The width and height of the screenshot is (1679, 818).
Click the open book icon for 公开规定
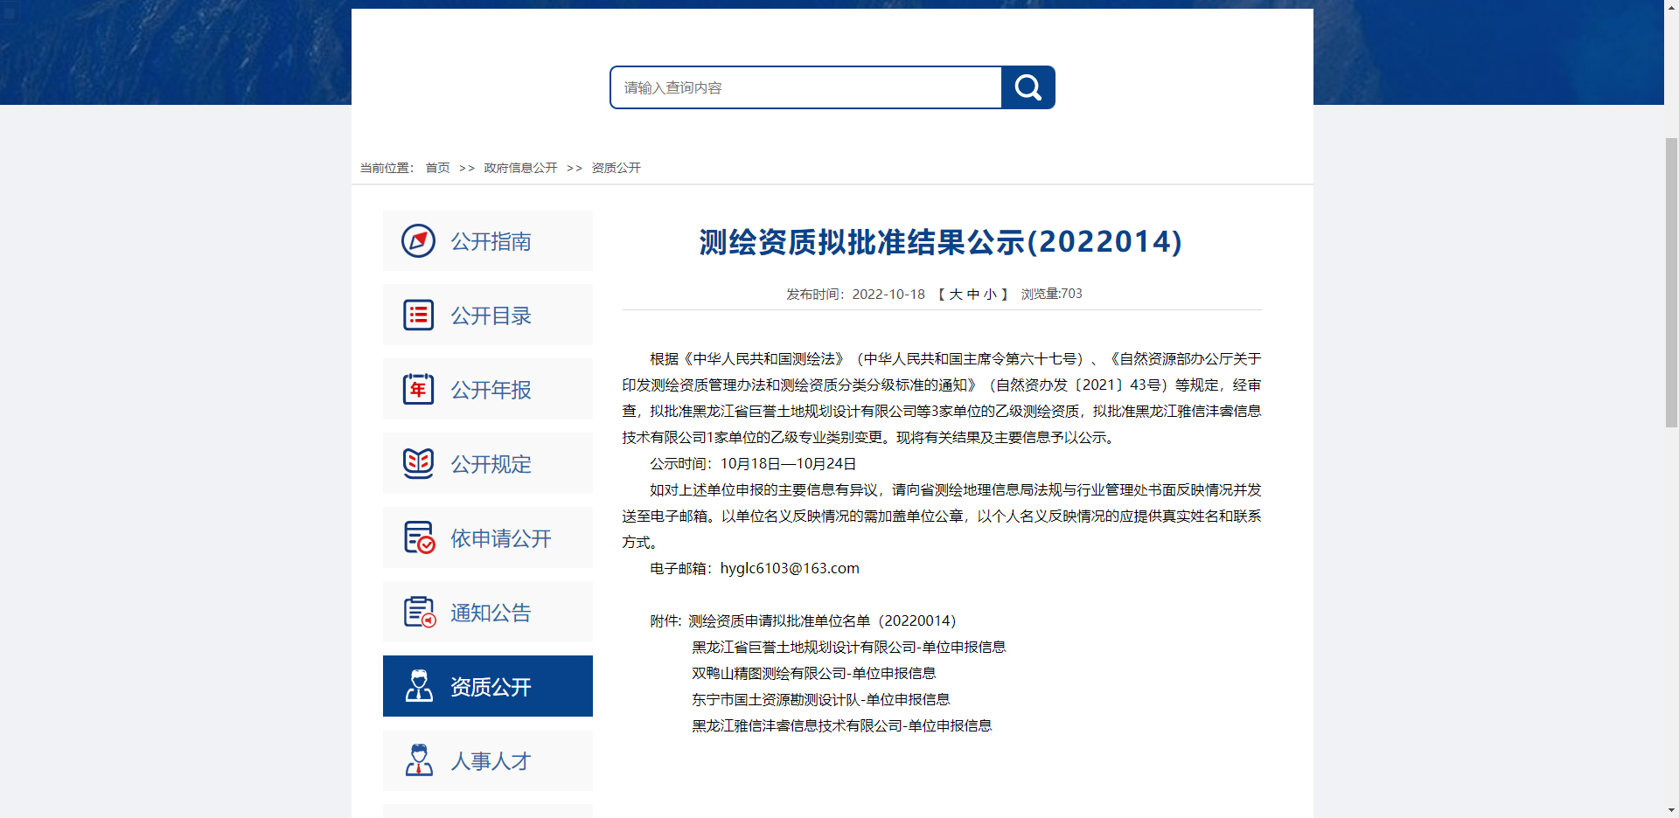click(x=418, y=464)
